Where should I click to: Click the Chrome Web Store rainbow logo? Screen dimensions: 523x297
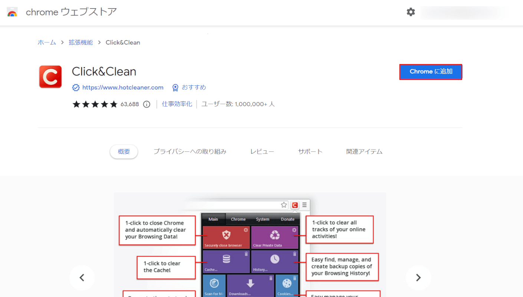pyautogui.click(x=12, y=12)
